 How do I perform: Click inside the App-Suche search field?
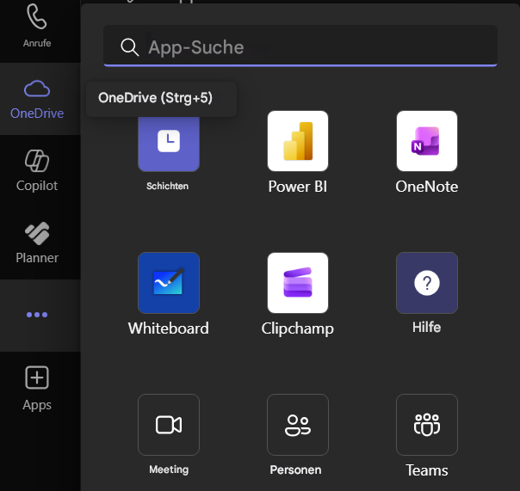tap(300, 46)
